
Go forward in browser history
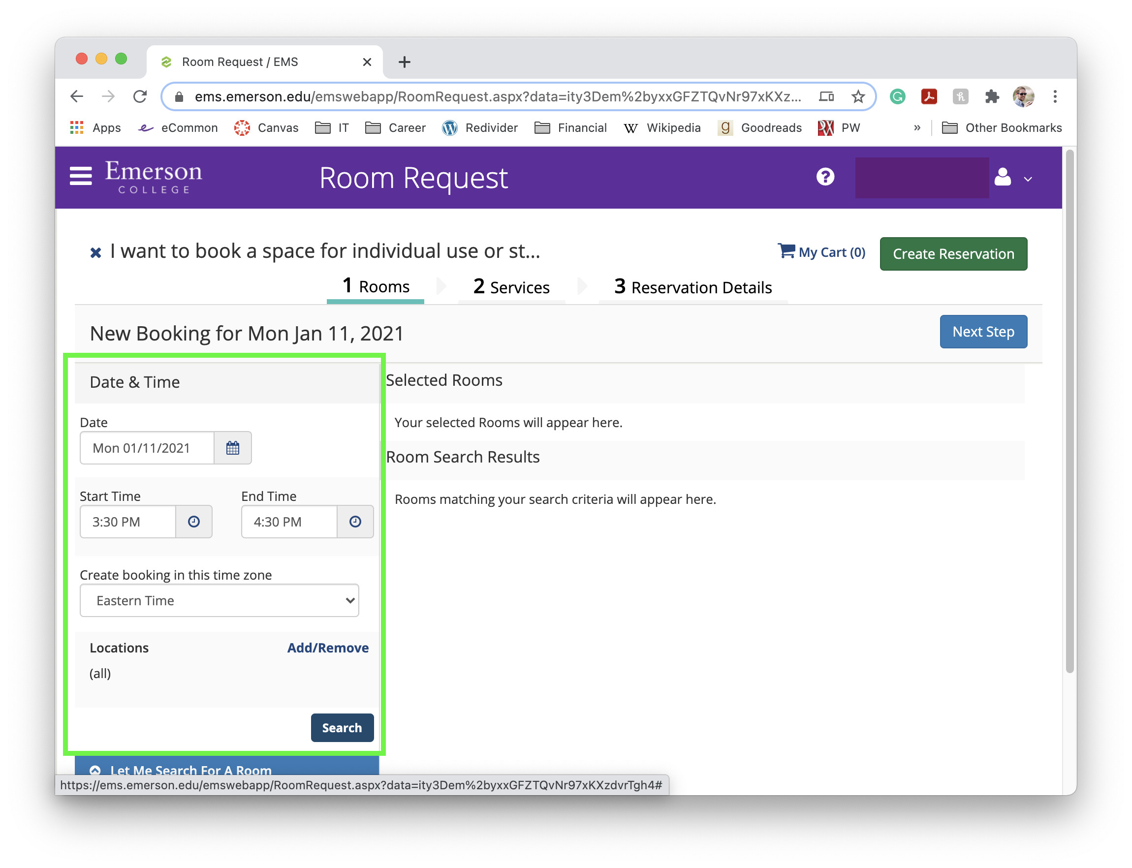108,96
